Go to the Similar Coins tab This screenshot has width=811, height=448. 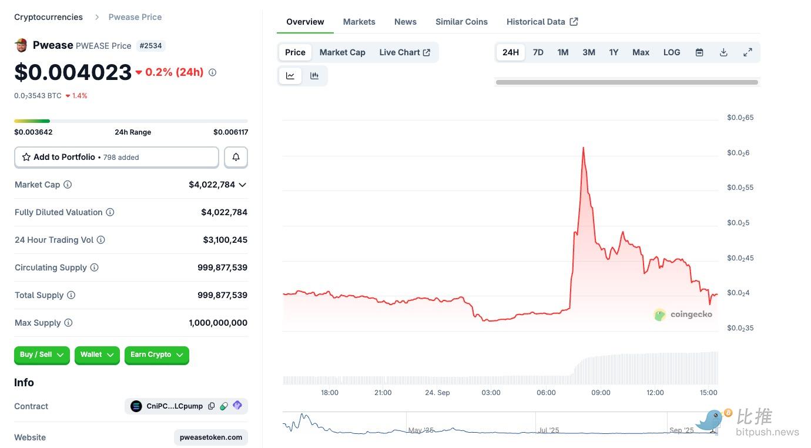(x=461, y=22)
